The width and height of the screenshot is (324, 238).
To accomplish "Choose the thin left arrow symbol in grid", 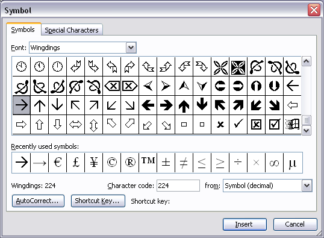I will (x=293, y=86).
